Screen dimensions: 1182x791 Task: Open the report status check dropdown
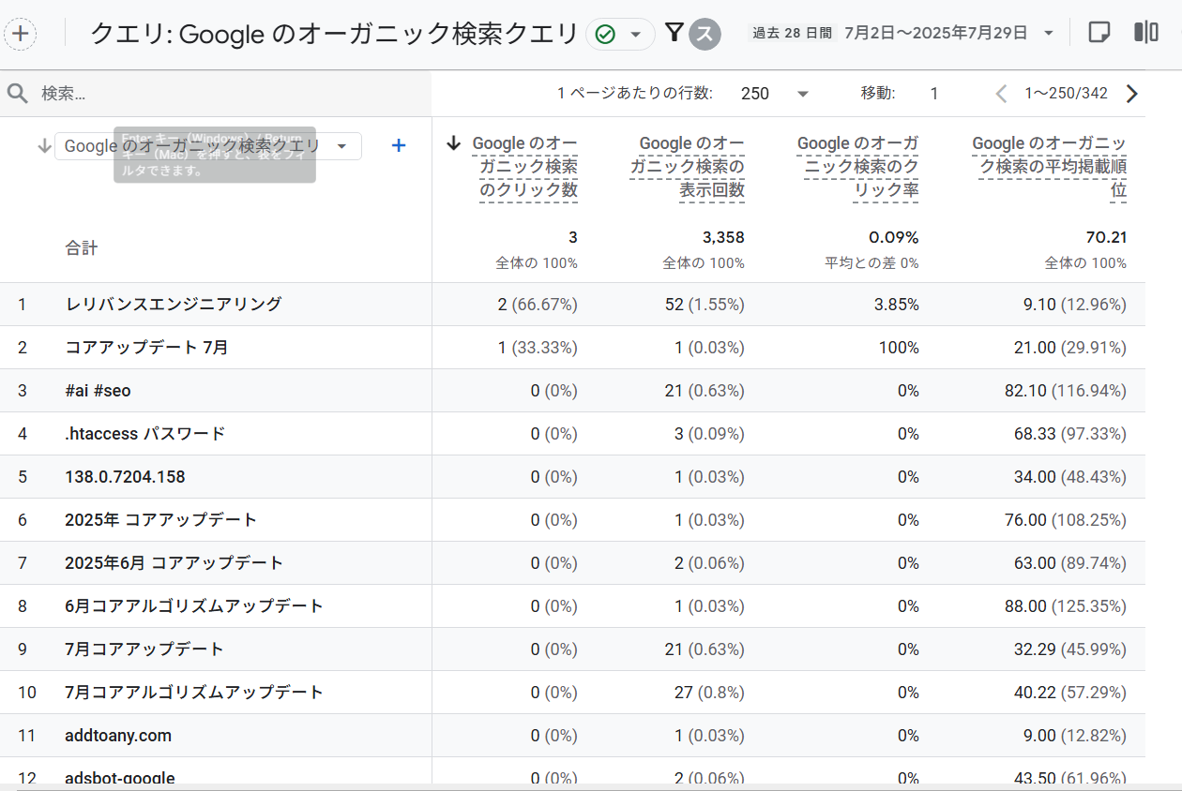click(x=620, y=35)
